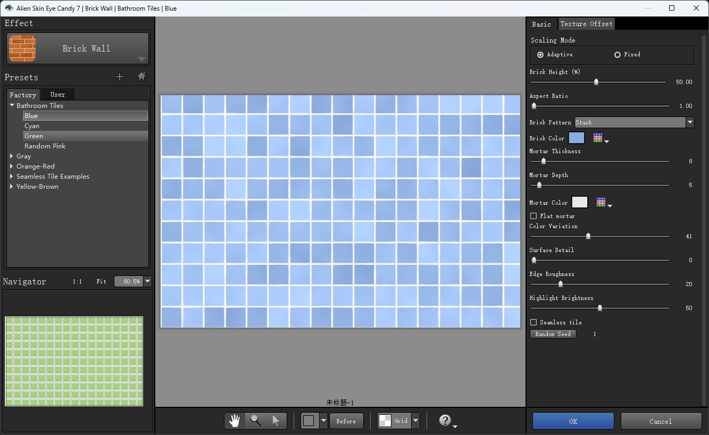
Task: Select the Hand pan tool
Action: (235, 421)
